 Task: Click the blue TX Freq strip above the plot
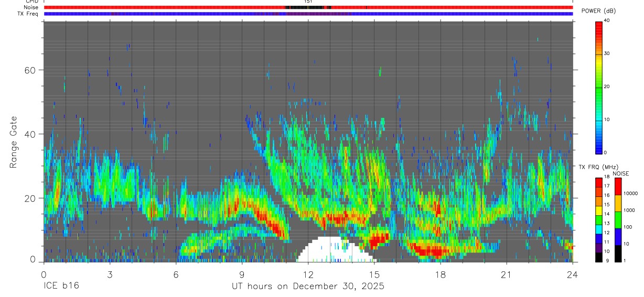pos(308,14)
